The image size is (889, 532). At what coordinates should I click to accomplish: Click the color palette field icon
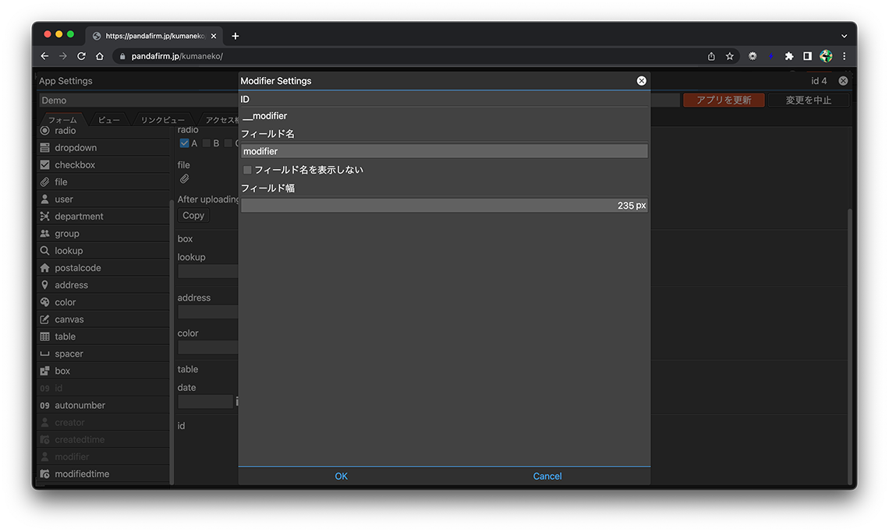click(x=45, y=302)
